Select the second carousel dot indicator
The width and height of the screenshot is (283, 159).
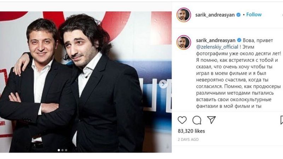coord(63,150)
